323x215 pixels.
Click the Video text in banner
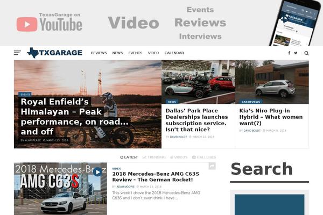click(x=134, y=23)
